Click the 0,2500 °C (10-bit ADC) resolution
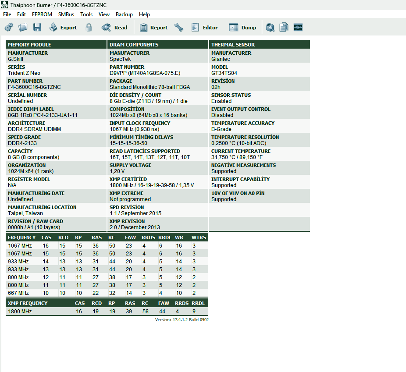Image resolution: width=406 pixels, height=372 pixels. [x=239, y=143]
